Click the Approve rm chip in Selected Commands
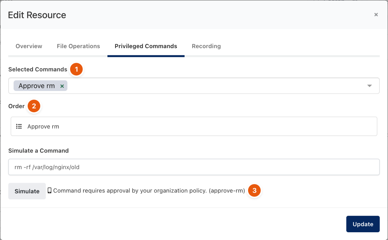The width and height of the screenshot is (388, 240). [x=40, y=86]
